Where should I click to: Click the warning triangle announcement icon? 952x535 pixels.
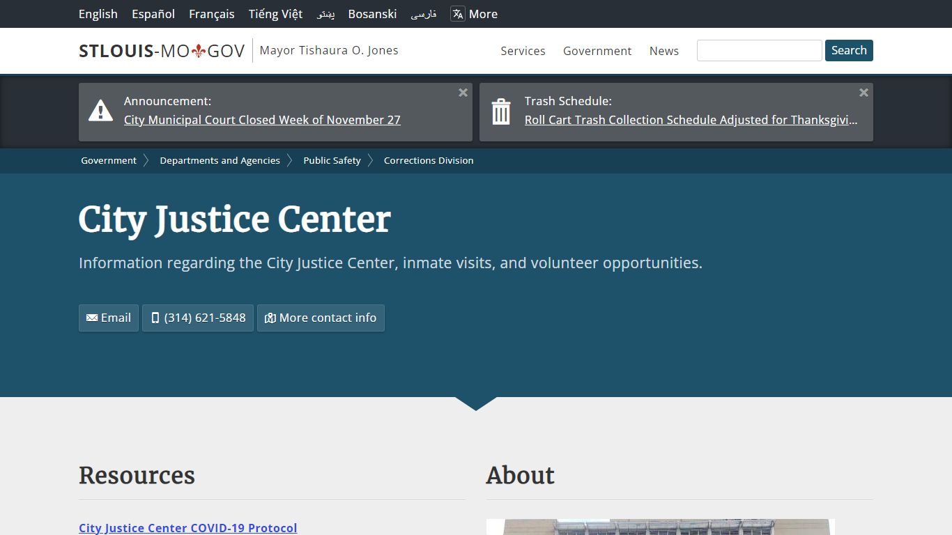point(101,111)
